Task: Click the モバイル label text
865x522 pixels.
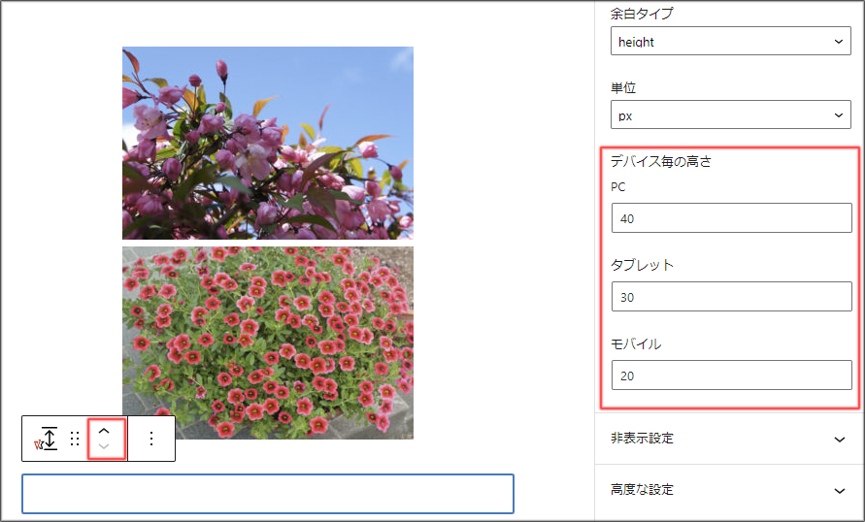Action: [x=636, y=343]
